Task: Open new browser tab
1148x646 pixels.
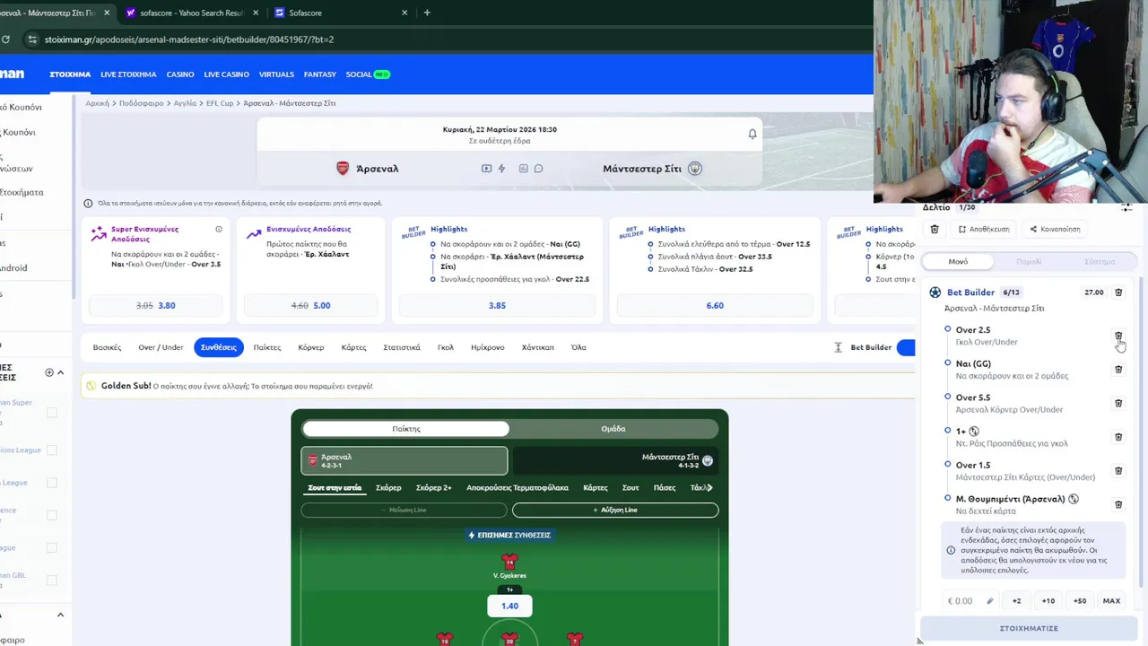Action: pyautogui.click(x=427, y=13)
